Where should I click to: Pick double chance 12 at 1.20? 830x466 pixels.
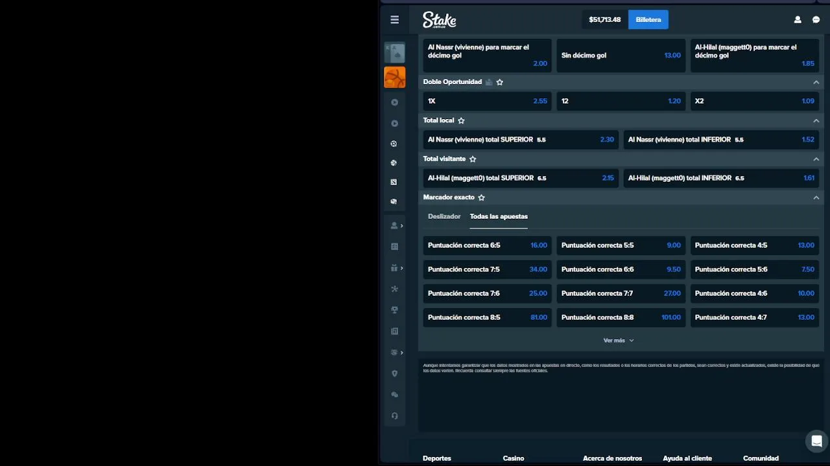pos(621,101)
